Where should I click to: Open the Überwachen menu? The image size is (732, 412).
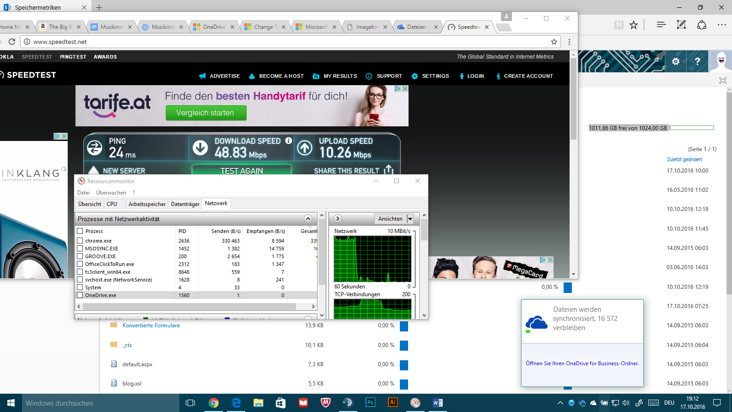(111, 193)
